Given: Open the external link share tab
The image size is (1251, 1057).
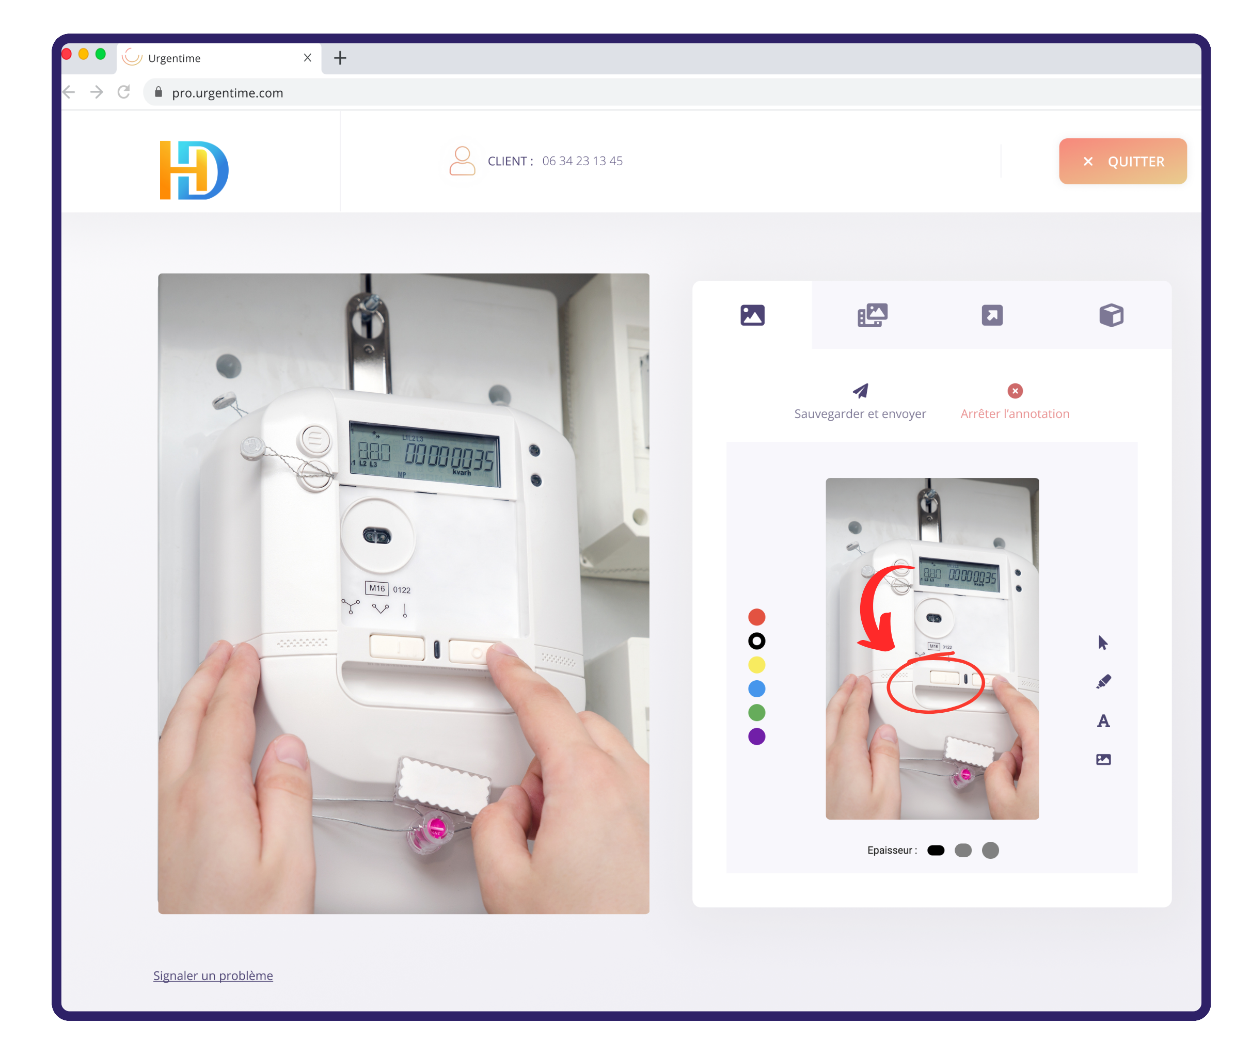Looking at the screenshot, I should tap(991, 315).
